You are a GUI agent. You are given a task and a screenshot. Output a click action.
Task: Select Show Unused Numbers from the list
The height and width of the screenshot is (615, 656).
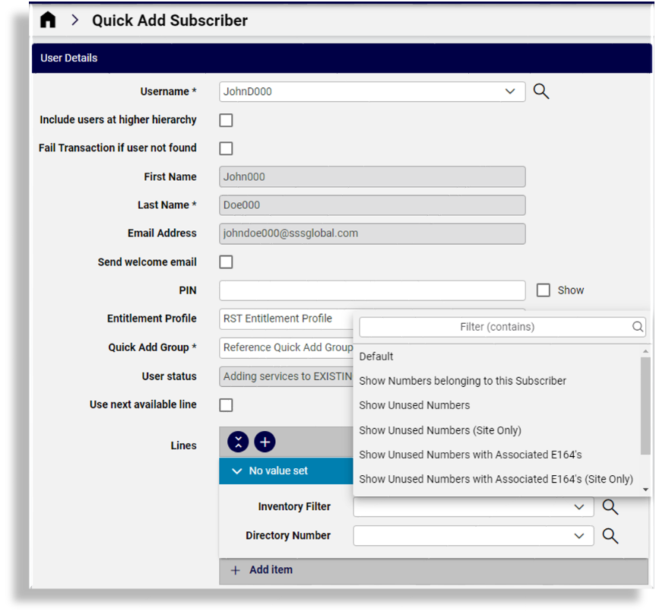[414, 405]
